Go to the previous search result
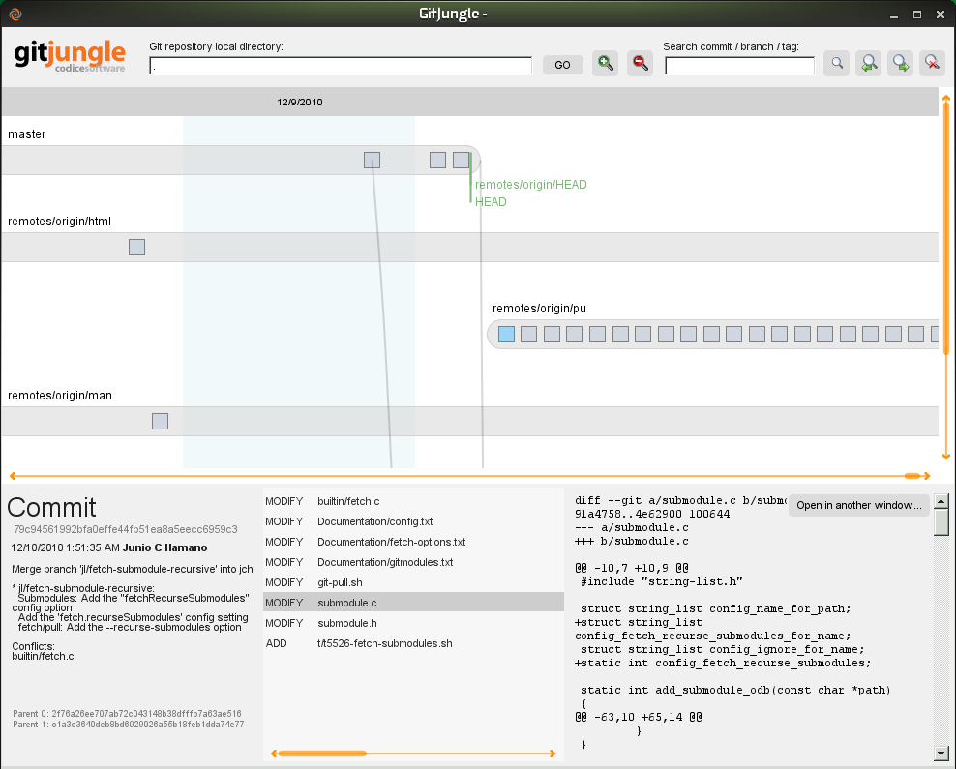This screenshot has height=769, width=956. tap(869, 64)
